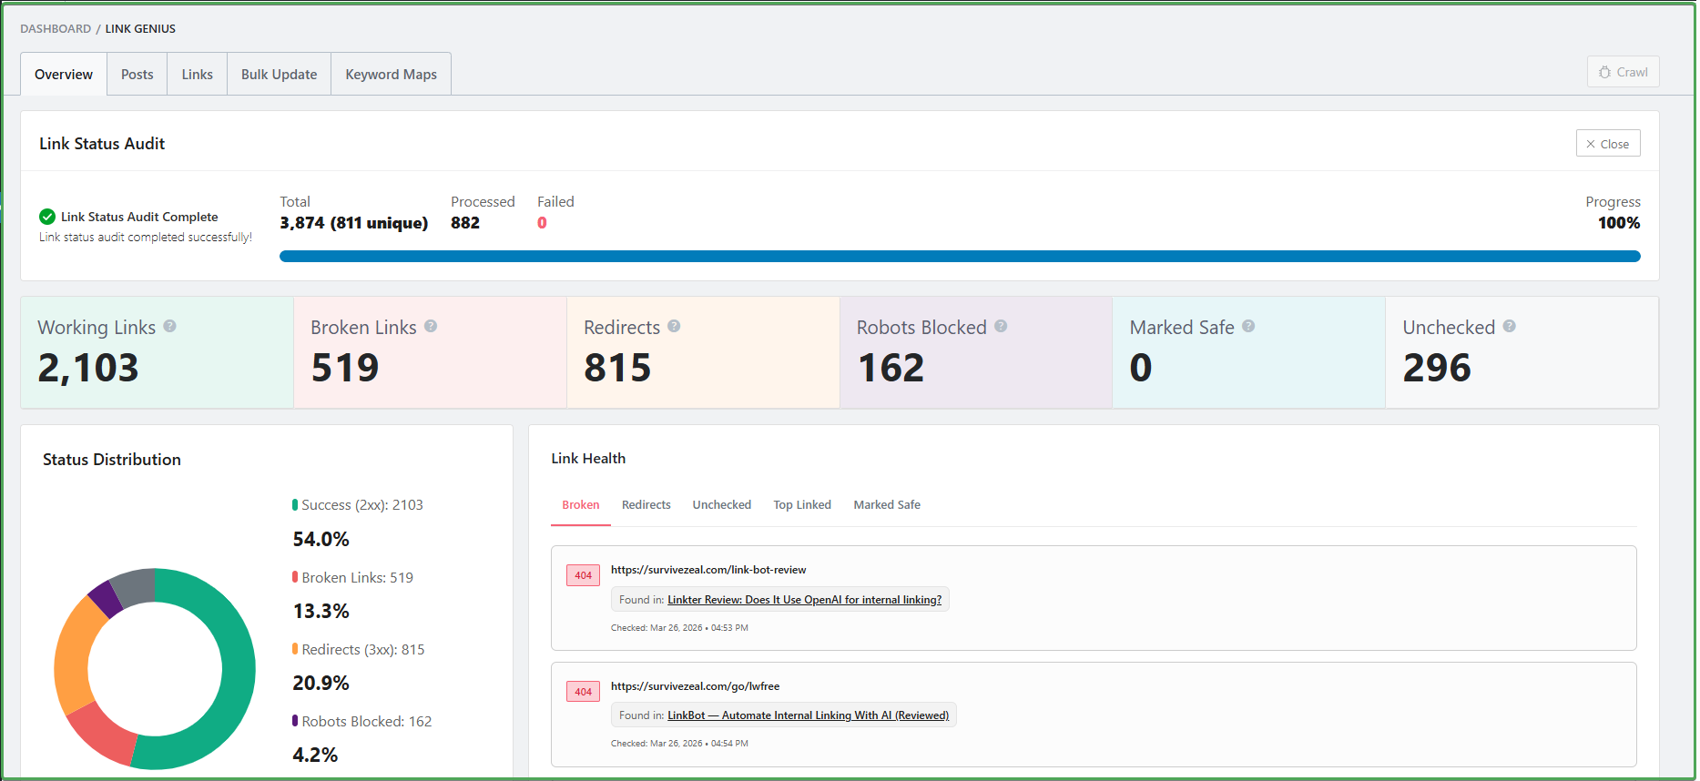Viewport: 1700px width, 781px height.
Task: Click the help icon beside Broken Links
Action: click(x=431, y=326)
